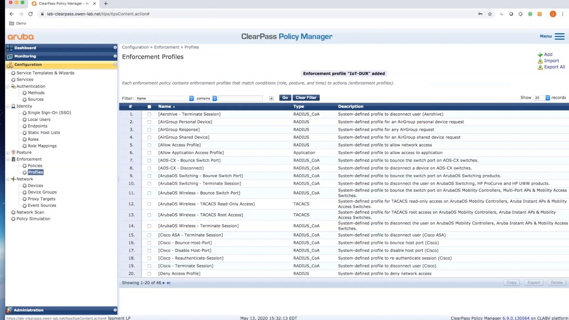Bookmark page with the star icon

[490, 14]
